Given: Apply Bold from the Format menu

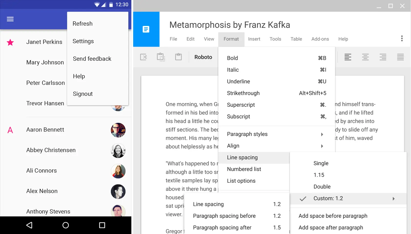Looking at the screenshot, I should (277, 58).
